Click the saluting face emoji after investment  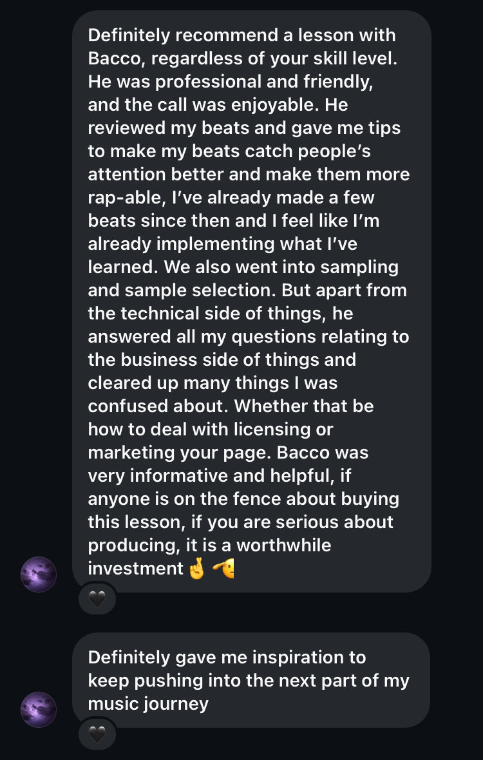pos(223,569)
